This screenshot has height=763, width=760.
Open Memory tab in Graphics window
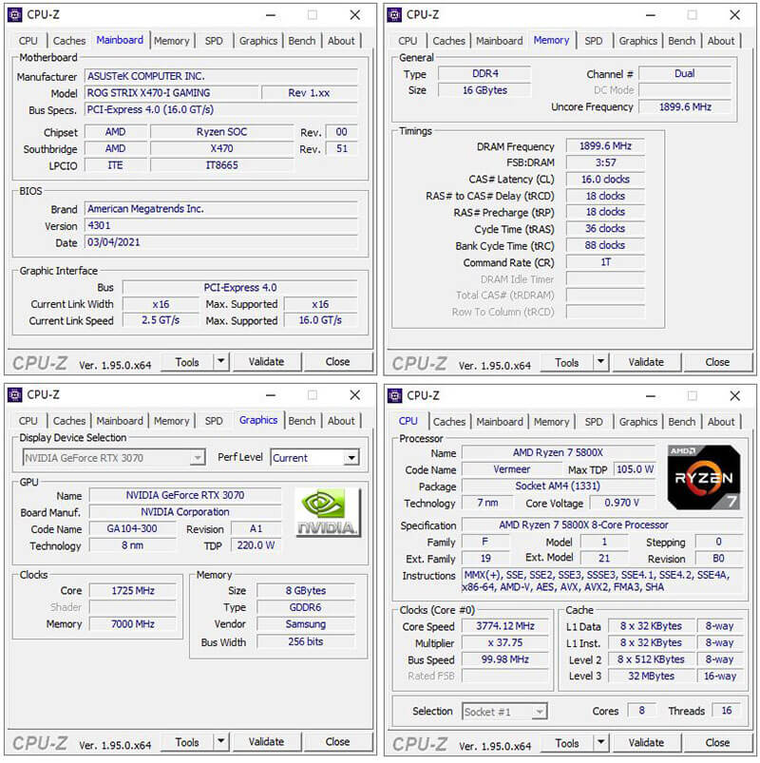click(x=171, y=421)
